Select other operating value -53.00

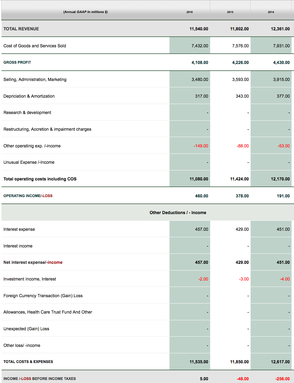point(284,146)
